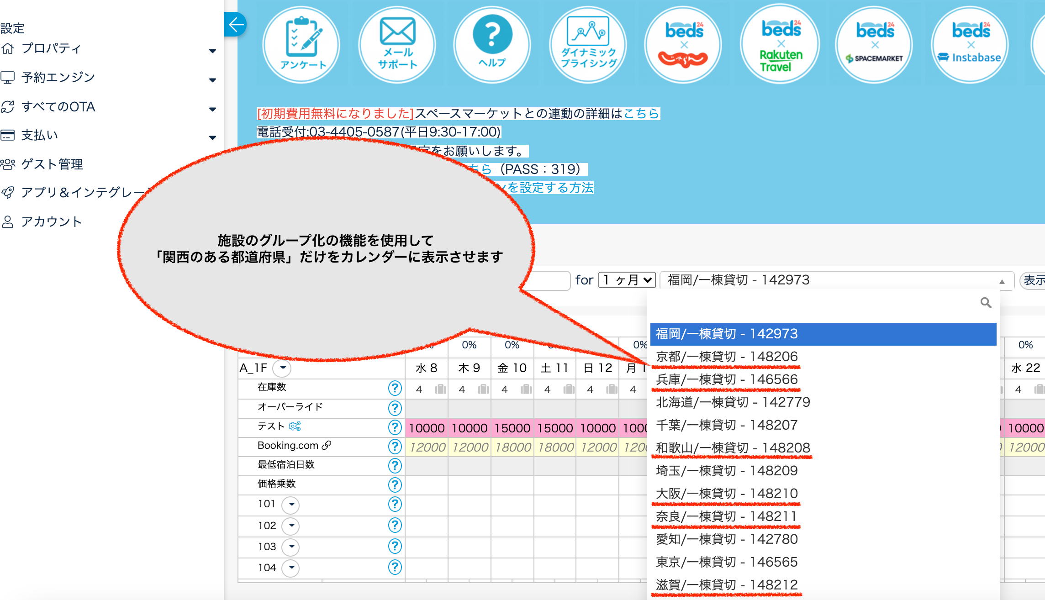This screenshot has width=1045, height=600.
Task: Click the アンケート survey circle icon
Action: click(301, 45)
